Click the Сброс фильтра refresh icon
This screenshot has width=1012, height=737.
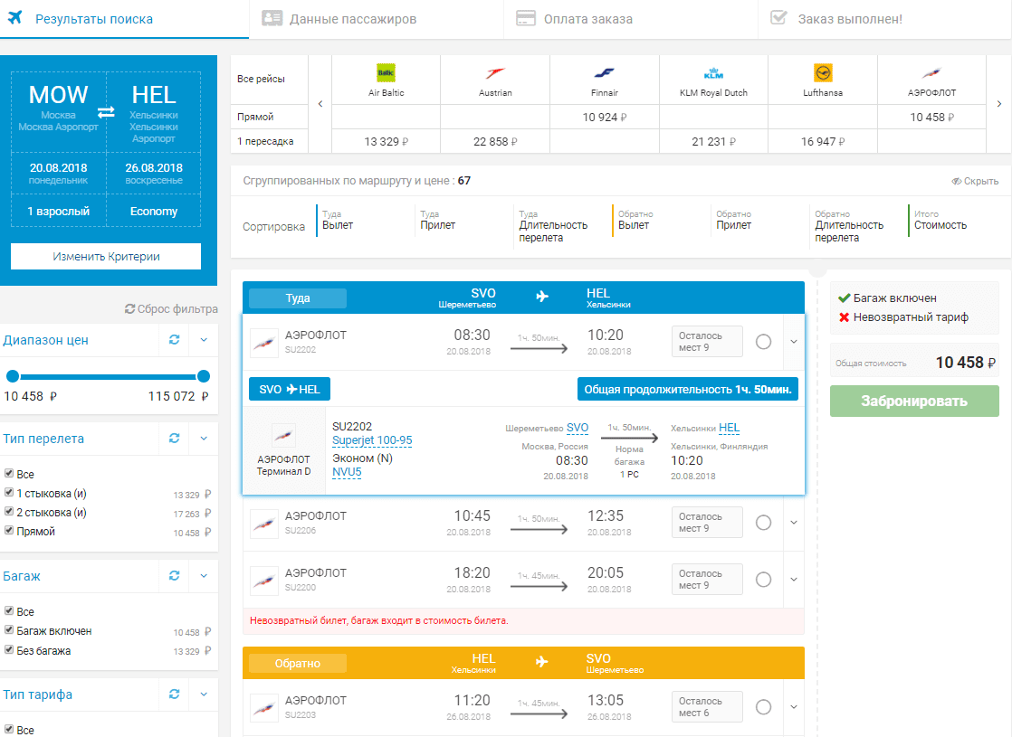point(129,309)
